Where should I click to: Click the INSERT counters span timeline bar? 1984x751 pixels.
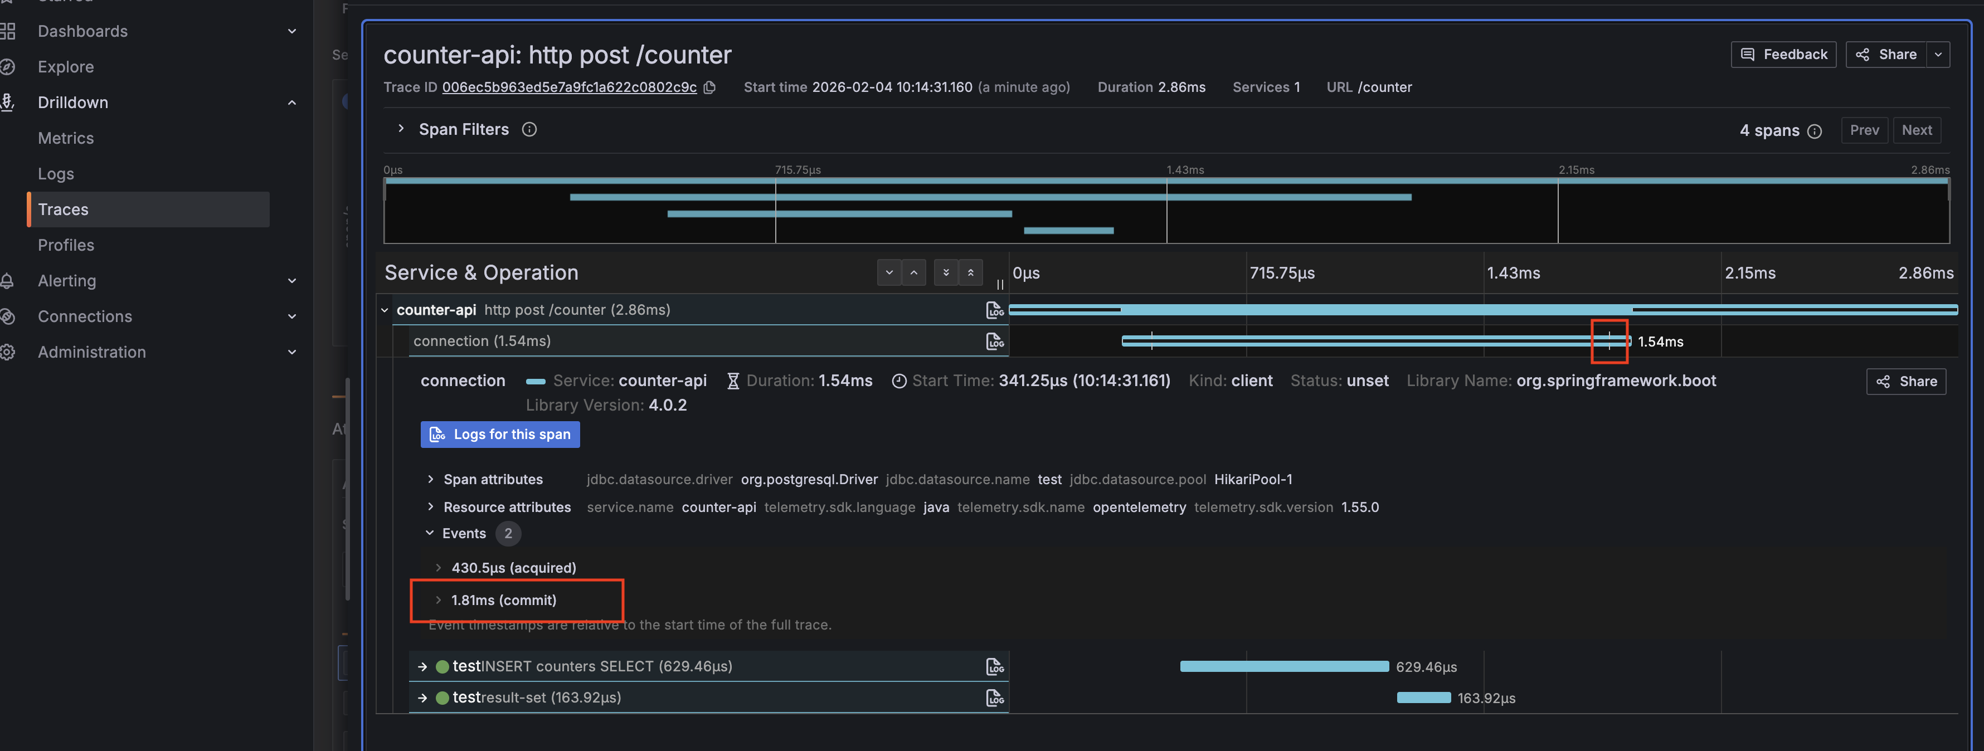click(1284, 666)
